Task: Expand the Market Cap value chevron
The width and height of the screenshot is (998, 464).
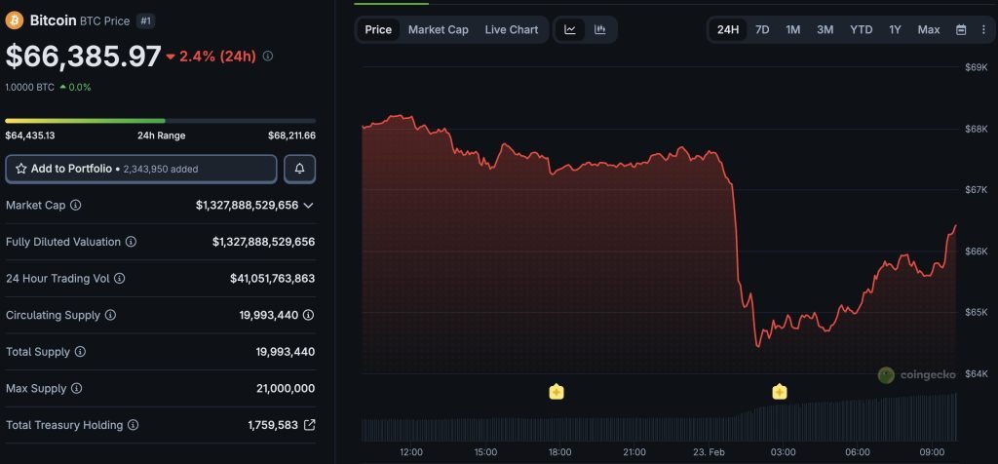Action: tap(309, 206)
